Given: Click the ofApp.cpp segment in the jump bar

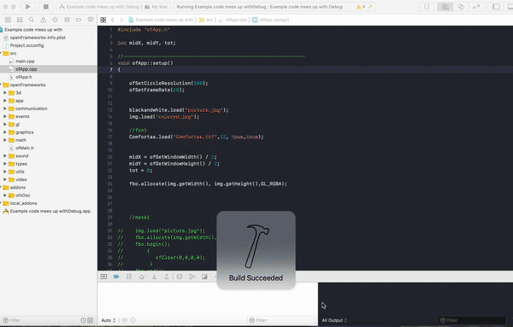Looking at the screenshot, I should (x=233, y=20).
